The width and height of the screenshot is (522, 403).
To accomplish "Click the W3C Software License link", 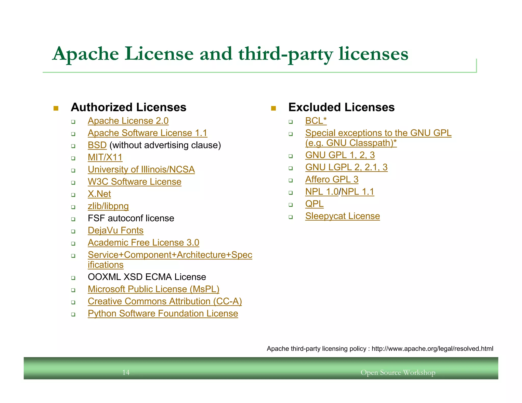I will [134, 182].
